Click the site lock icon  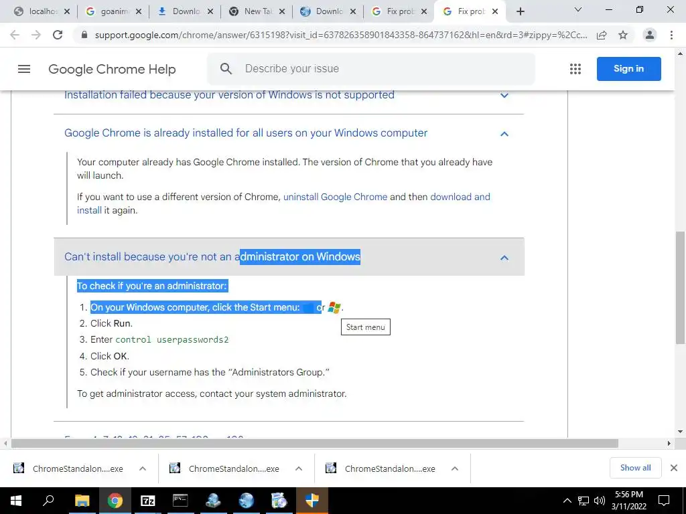point(84,35)
